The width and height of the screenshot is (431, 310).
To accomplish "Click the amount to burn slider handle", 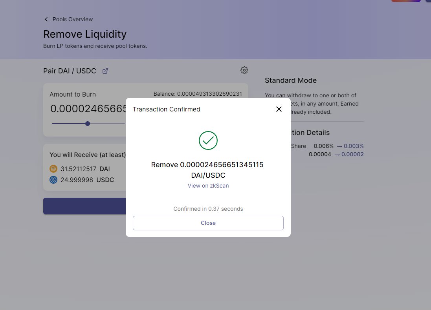I will point(87,124).
